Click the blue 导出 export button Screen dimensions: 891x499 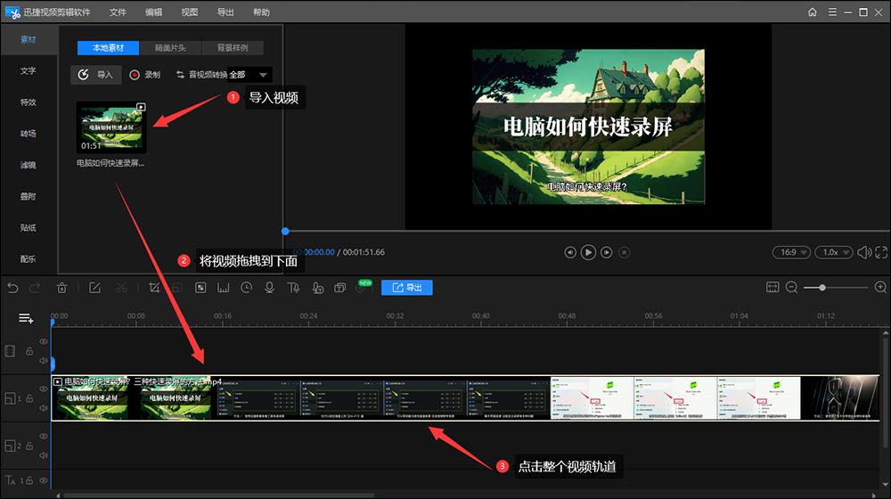pos(407,288)
